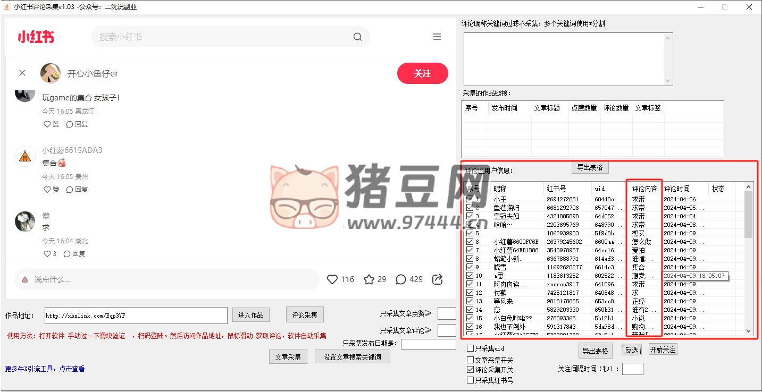The image size is (762, 392).
Task: Click the comment bubble icon showing 429
Action: tap(401, 279)
